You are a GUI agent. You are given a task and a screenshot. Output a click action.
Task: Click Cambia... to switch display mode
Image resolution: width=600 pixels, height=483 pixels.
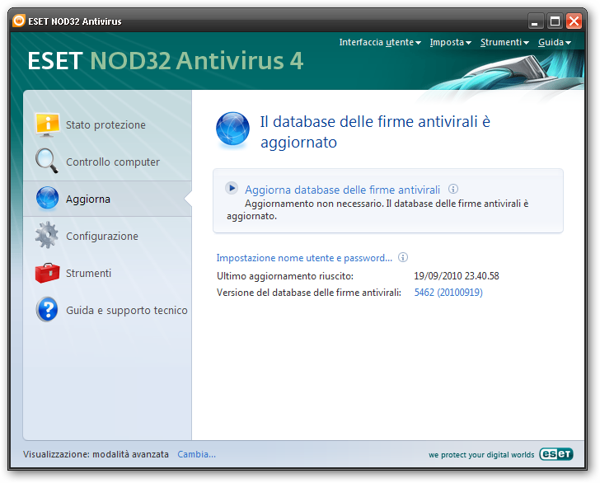click(196, 454)
